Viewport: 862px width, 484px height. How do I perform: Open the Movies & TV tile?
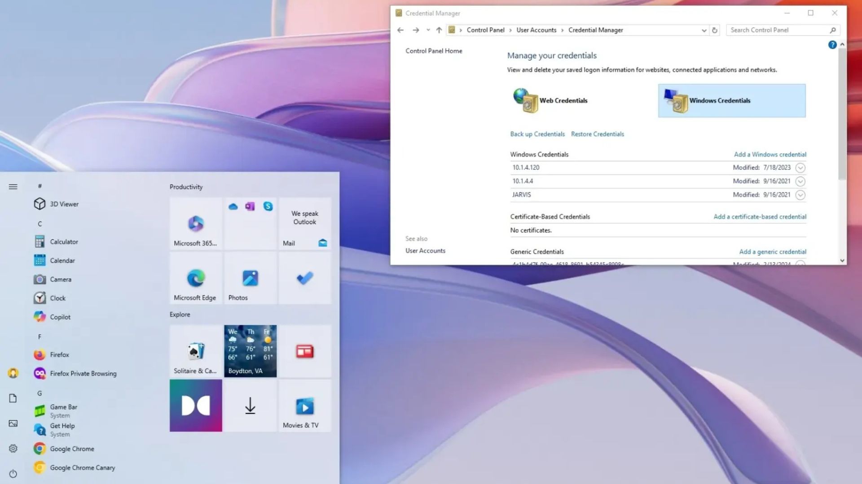(305, 406)
